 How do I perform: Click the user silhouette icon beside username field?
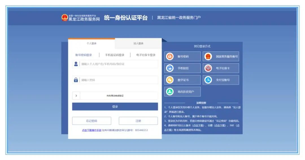[76, 64]
